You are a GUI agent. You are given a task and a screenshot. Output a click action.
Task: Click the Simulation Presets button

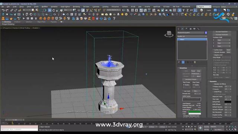click(x=192, y=79)
